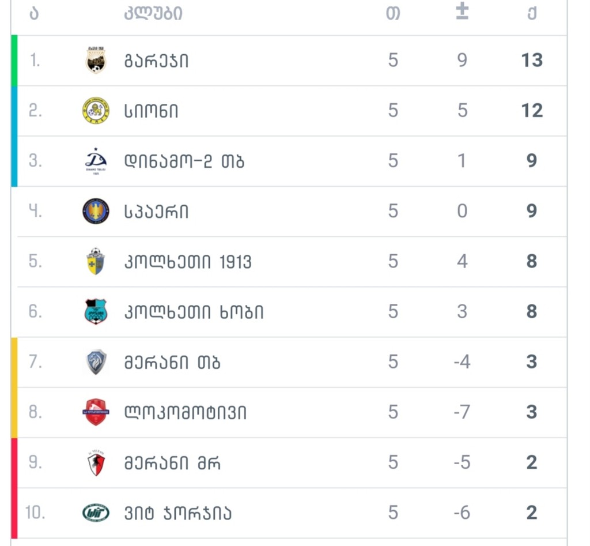The width and height of the screenshot is (590, 546).
Task: Click the კოლხეთი 1913 yellow shield crest
Action: [x=96, y=261]
